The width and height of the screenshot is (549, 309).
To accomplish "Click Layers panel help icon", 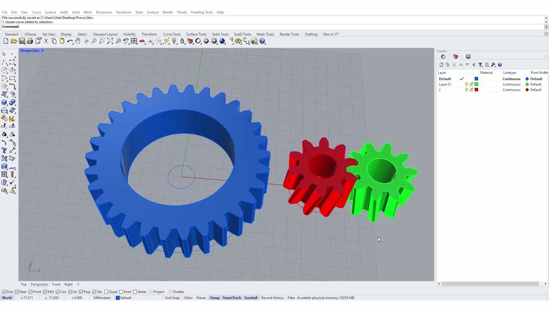I will [x=500, y=65].
